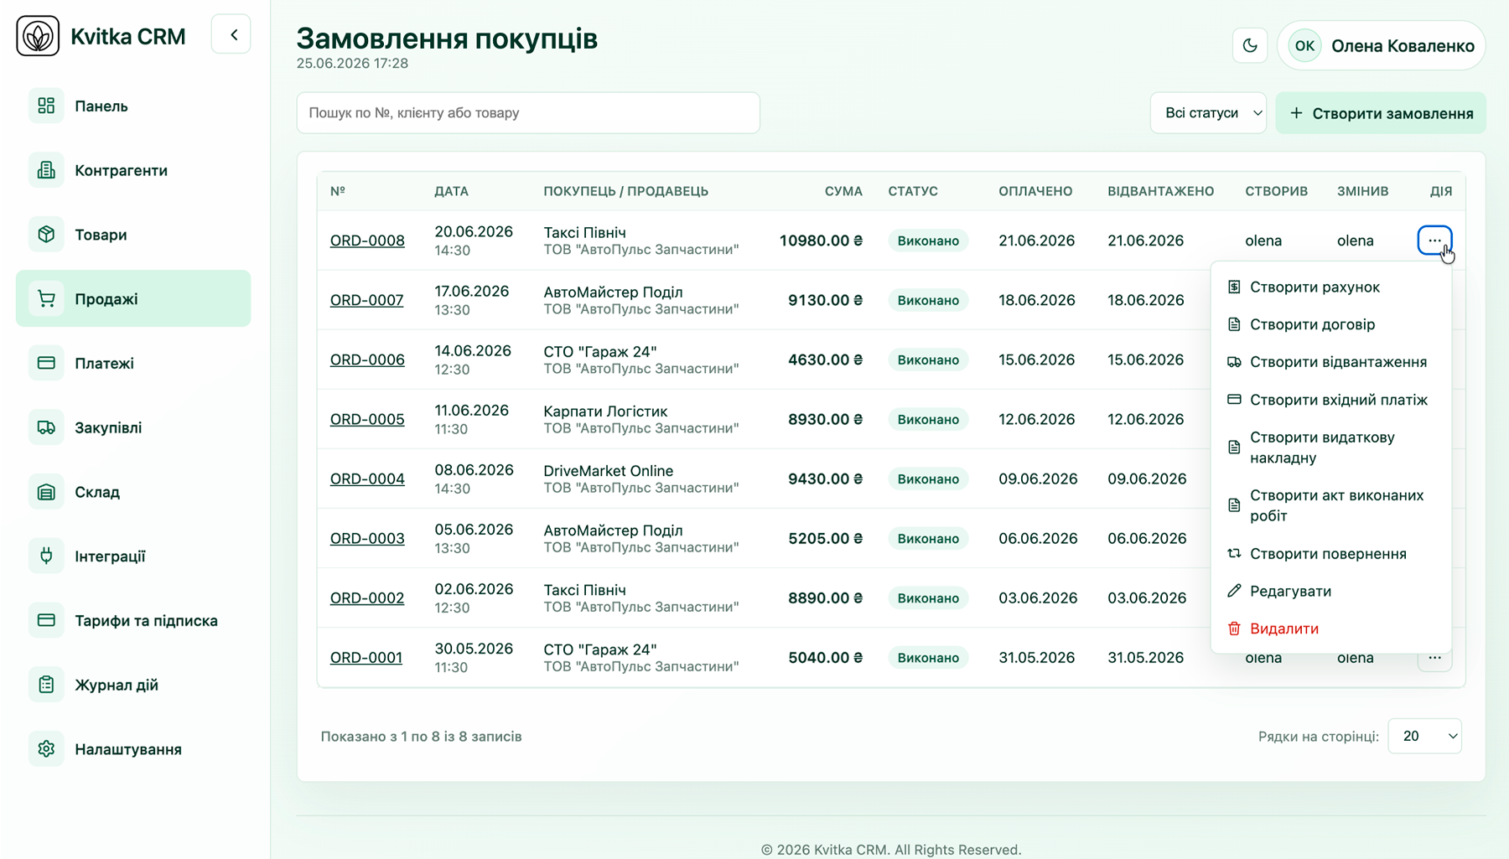Open order link ORD-0008
The width and height of the screenshot is (1509, 859).
point(367,241)
